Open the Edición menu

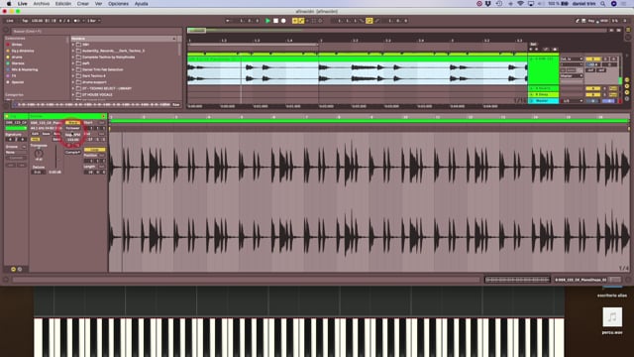63,4
